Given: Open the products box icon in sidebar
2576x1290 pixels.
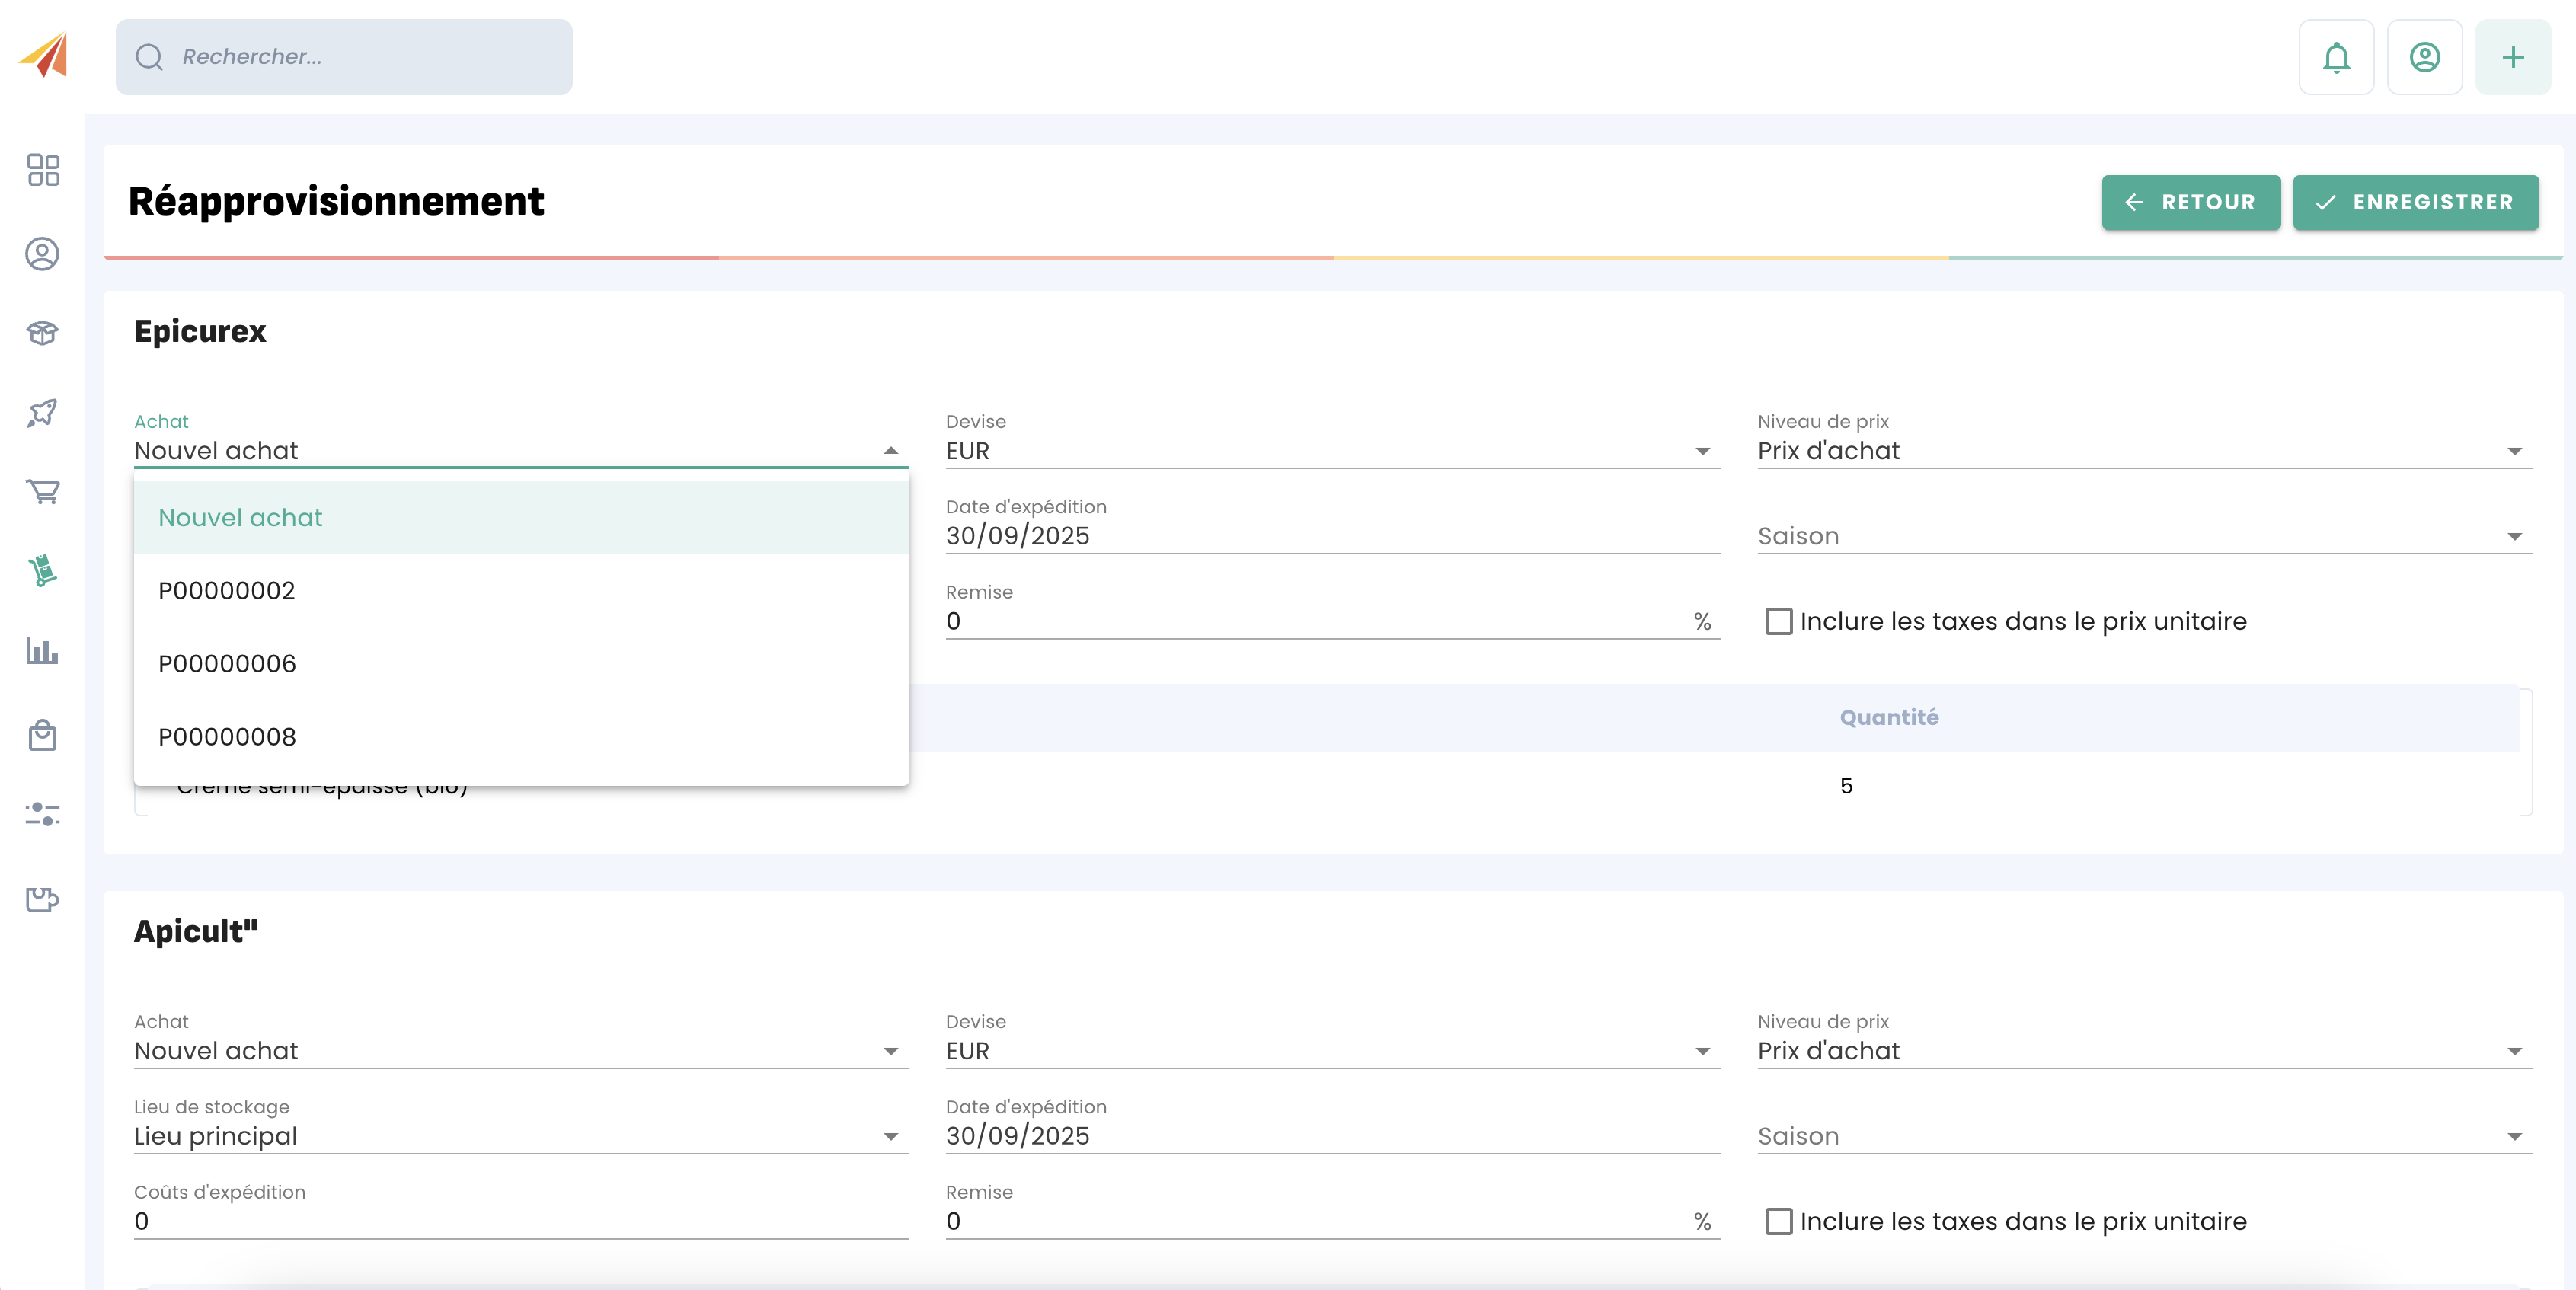Looking at the screenshot, I should coord(43,333).
